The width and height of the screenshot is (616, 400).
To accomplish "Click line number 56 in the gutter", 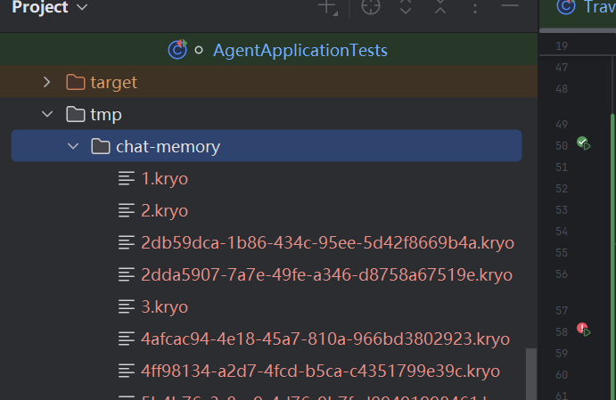I will 562,274.
